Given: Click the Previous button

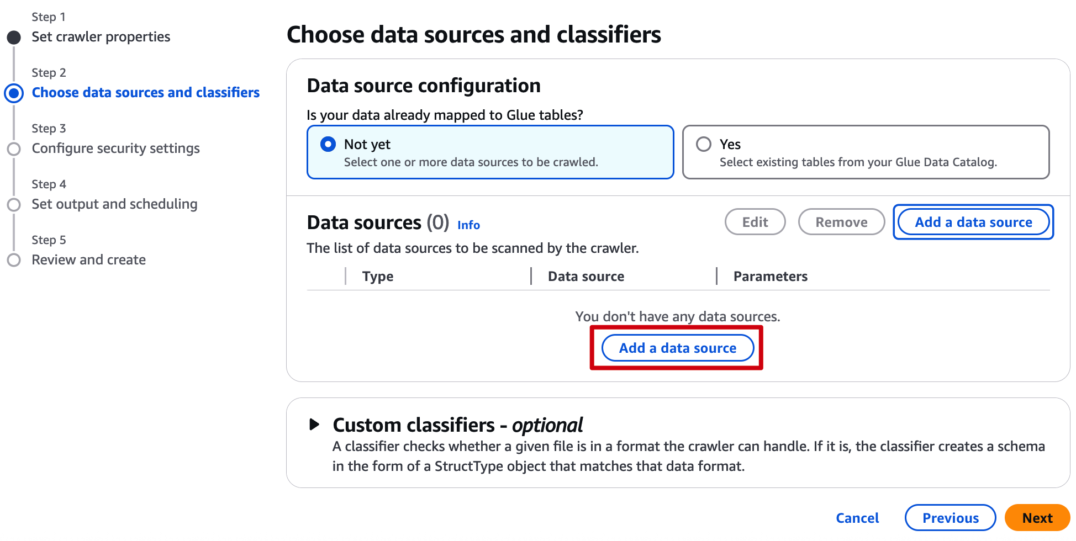Looking at the screenshot, I should tap(950, 518).
